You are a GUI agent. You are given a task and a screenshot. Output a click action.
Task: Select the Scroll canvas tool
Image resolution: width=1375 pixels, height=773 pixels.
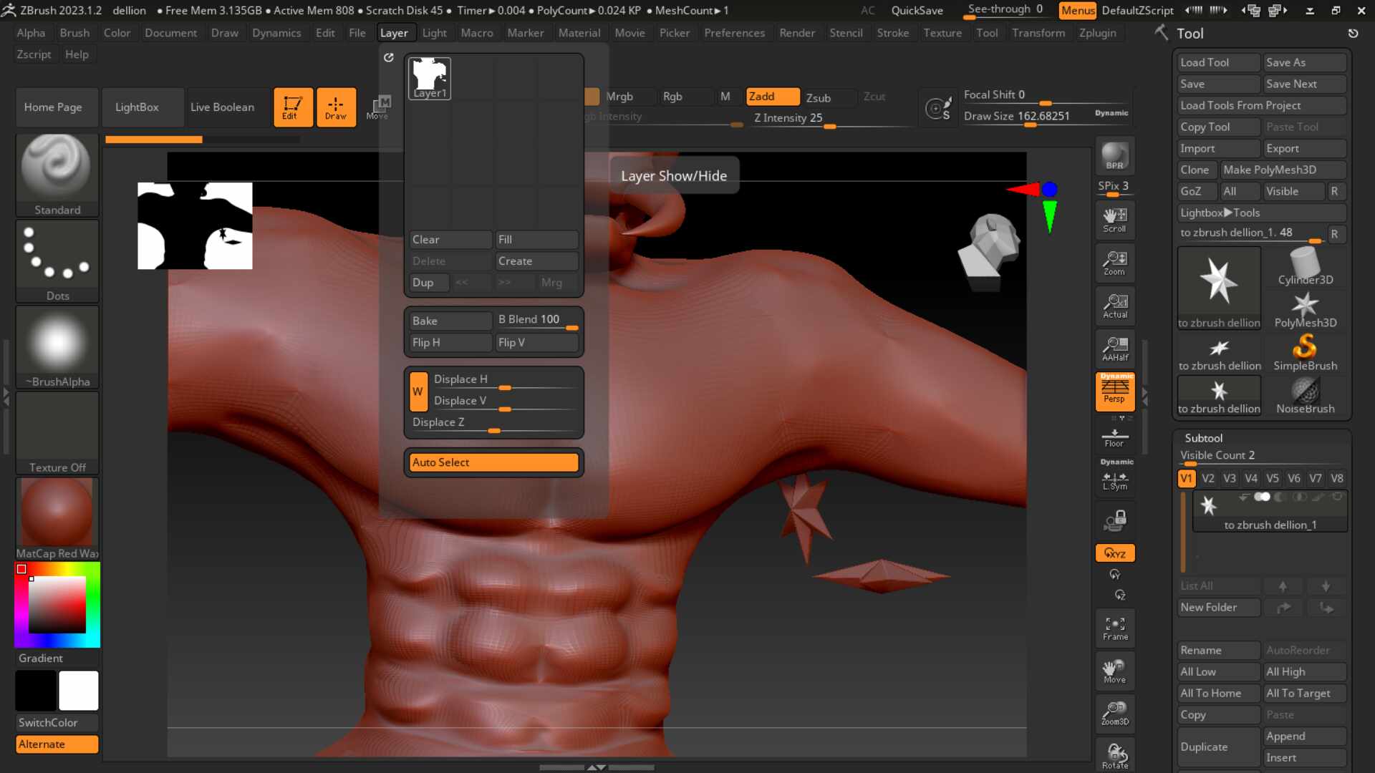1114,220
